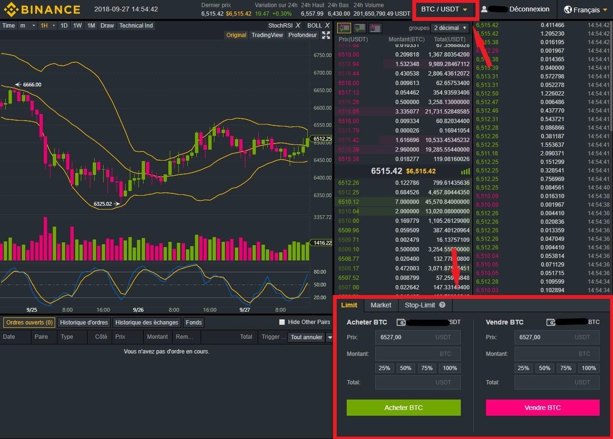Toggle Hide Other Pairs checkbox
This screenshot has height=439, width=613.
click(x=282, y=322)
